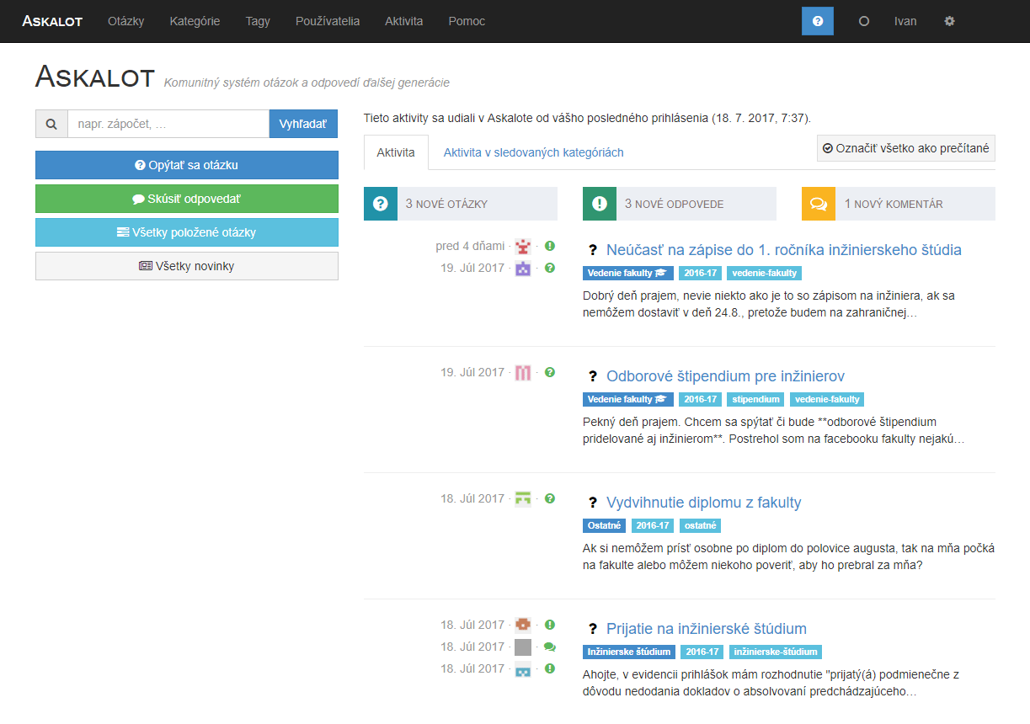The width and height of the screenshot is (1030, 724).
Task: Focus the search input field
Action: point(168,124)
